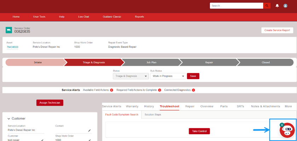This screenshot has height=141, width=297.
Task: Edit the Customer test repair pencil
Action: (x=42, y=140)
